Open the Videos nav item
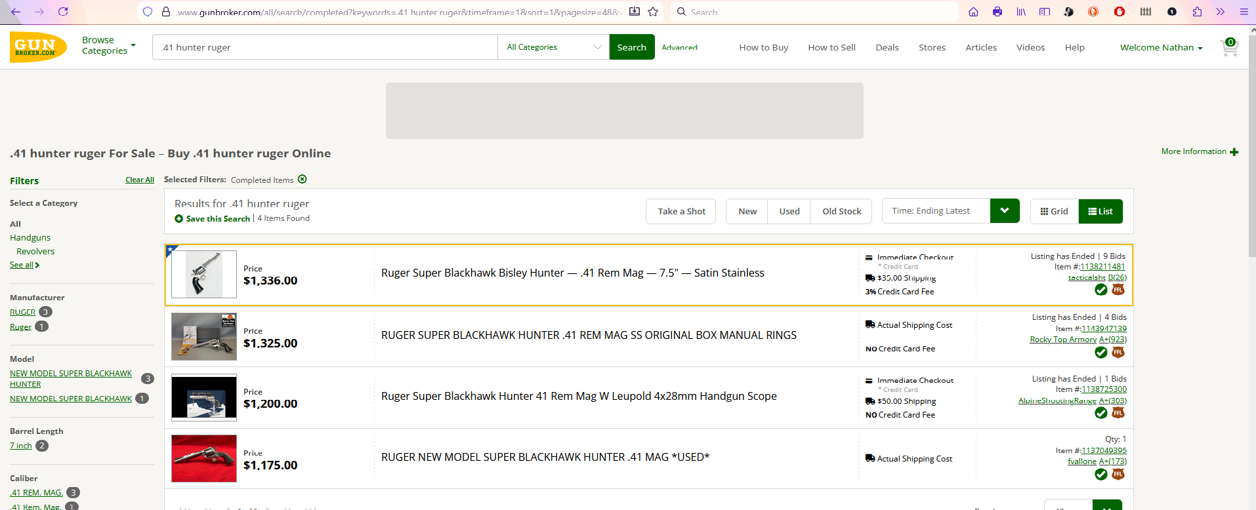 tap(1031, 47)
